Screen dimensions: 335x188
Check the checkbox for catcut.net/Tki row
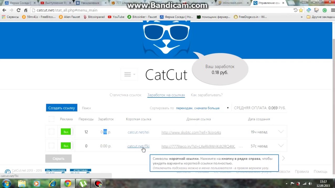pos(51,146)
